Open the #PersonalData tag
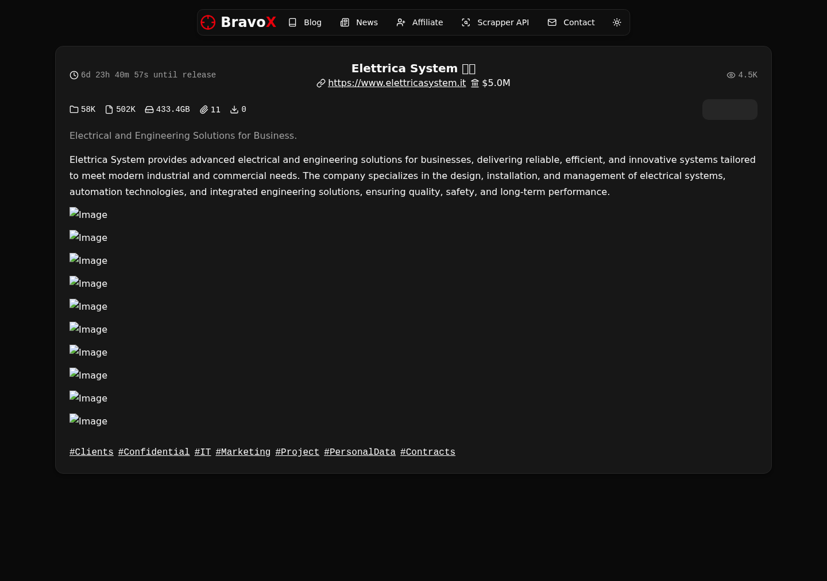This screenshot has width=827, height=581. [360, 452]
